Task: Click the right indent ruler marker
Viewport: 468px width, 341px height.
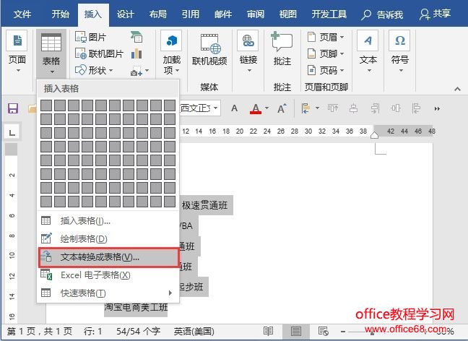Action: 374,136
